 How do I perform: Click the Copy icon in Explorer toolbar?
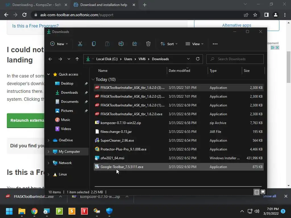94,44
